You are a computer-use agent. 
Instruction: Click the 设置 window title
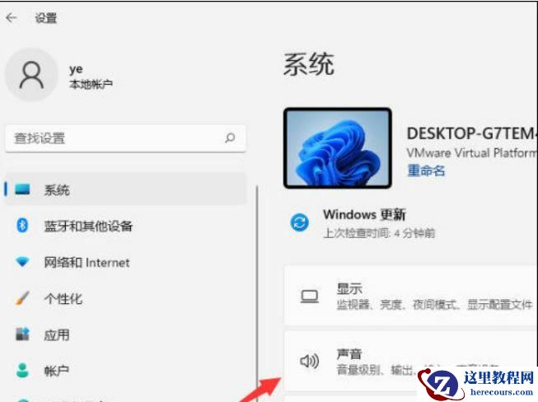46,18
